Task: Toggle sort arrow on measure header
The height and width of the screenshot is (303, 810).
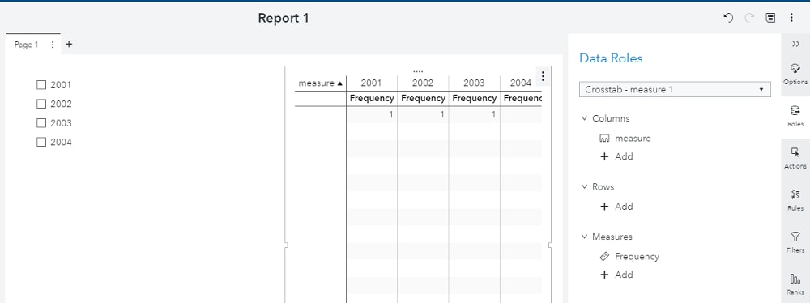Action: click(339, 83)
